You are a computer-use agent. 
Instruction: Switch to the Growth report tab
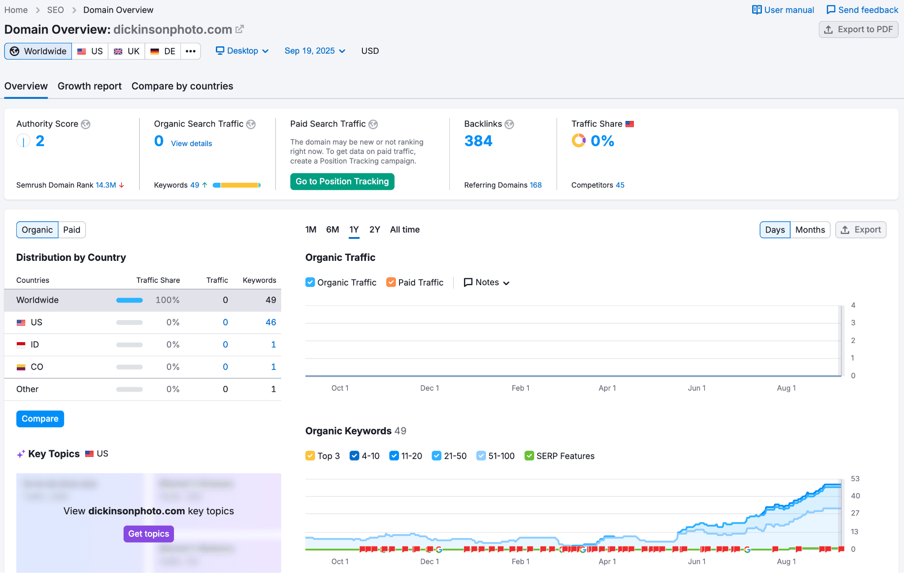point(89,86)
